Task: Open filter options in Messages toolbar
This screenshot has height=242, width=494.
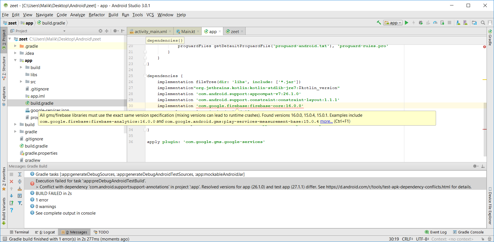Action: point(20,203)
